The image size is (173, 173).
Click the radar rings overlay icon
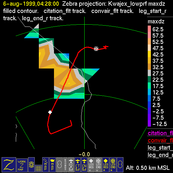coord(32,165)
